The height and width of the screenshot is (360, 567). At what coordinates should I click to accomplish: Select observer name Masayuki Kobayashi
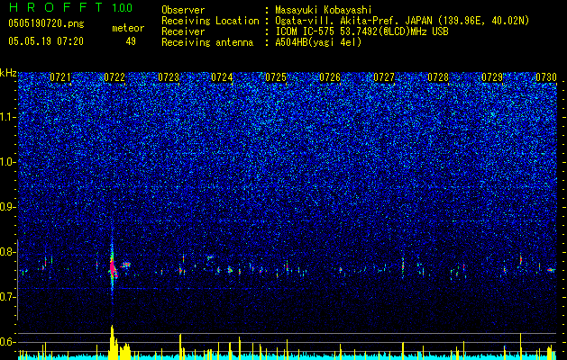click(324, 10)
